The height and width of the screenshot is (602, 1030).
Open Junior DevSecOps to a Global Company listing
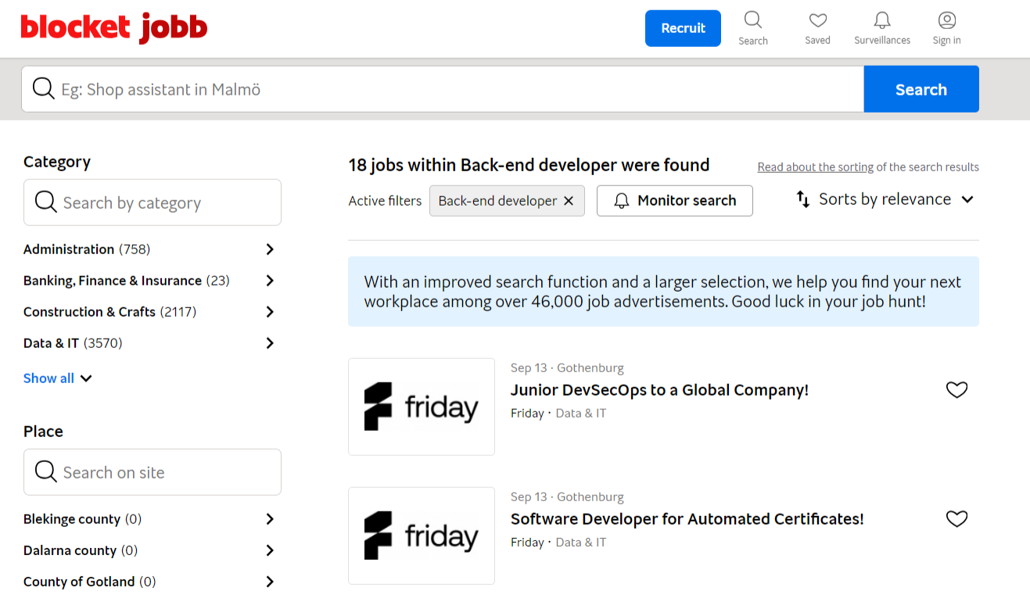[x=659, y=390]
